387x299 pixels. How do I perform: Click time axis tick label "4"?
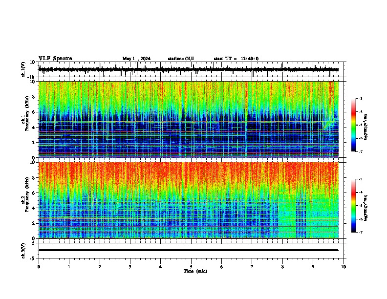click(161, 267)
